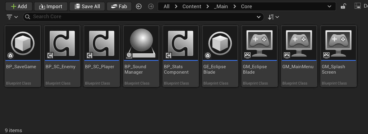Select the GE_Eclipse Blade cube icon
This screenshot has height=134, width=368.
220,43
